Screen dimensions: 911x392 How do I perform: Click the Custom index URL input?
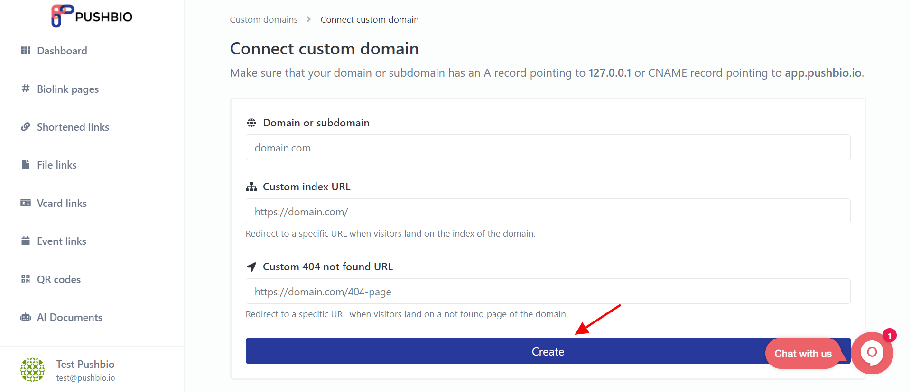click(548, 211)
